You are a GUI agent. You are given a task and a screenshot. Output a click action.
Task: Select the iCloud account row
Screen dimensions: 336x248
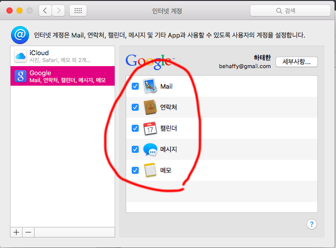pos(63,56)
